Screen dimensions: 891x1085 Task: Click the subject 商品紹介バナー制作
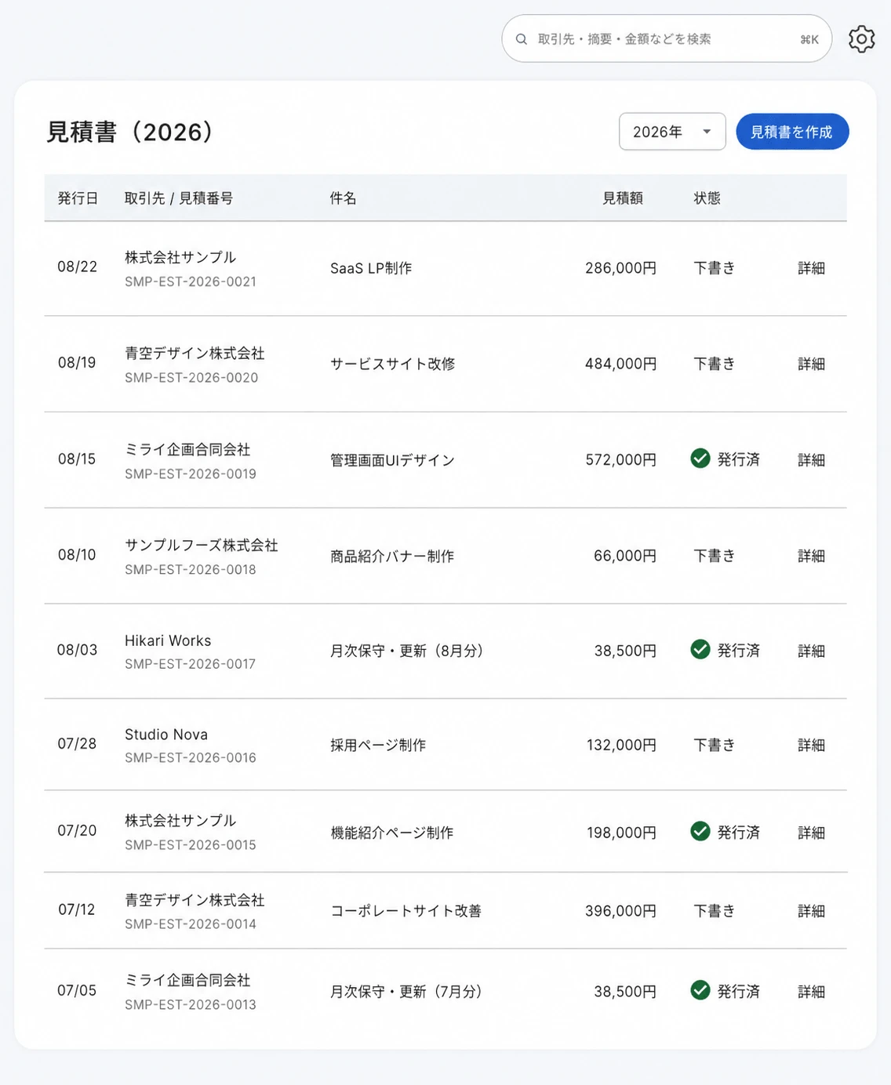coord(392,556)
